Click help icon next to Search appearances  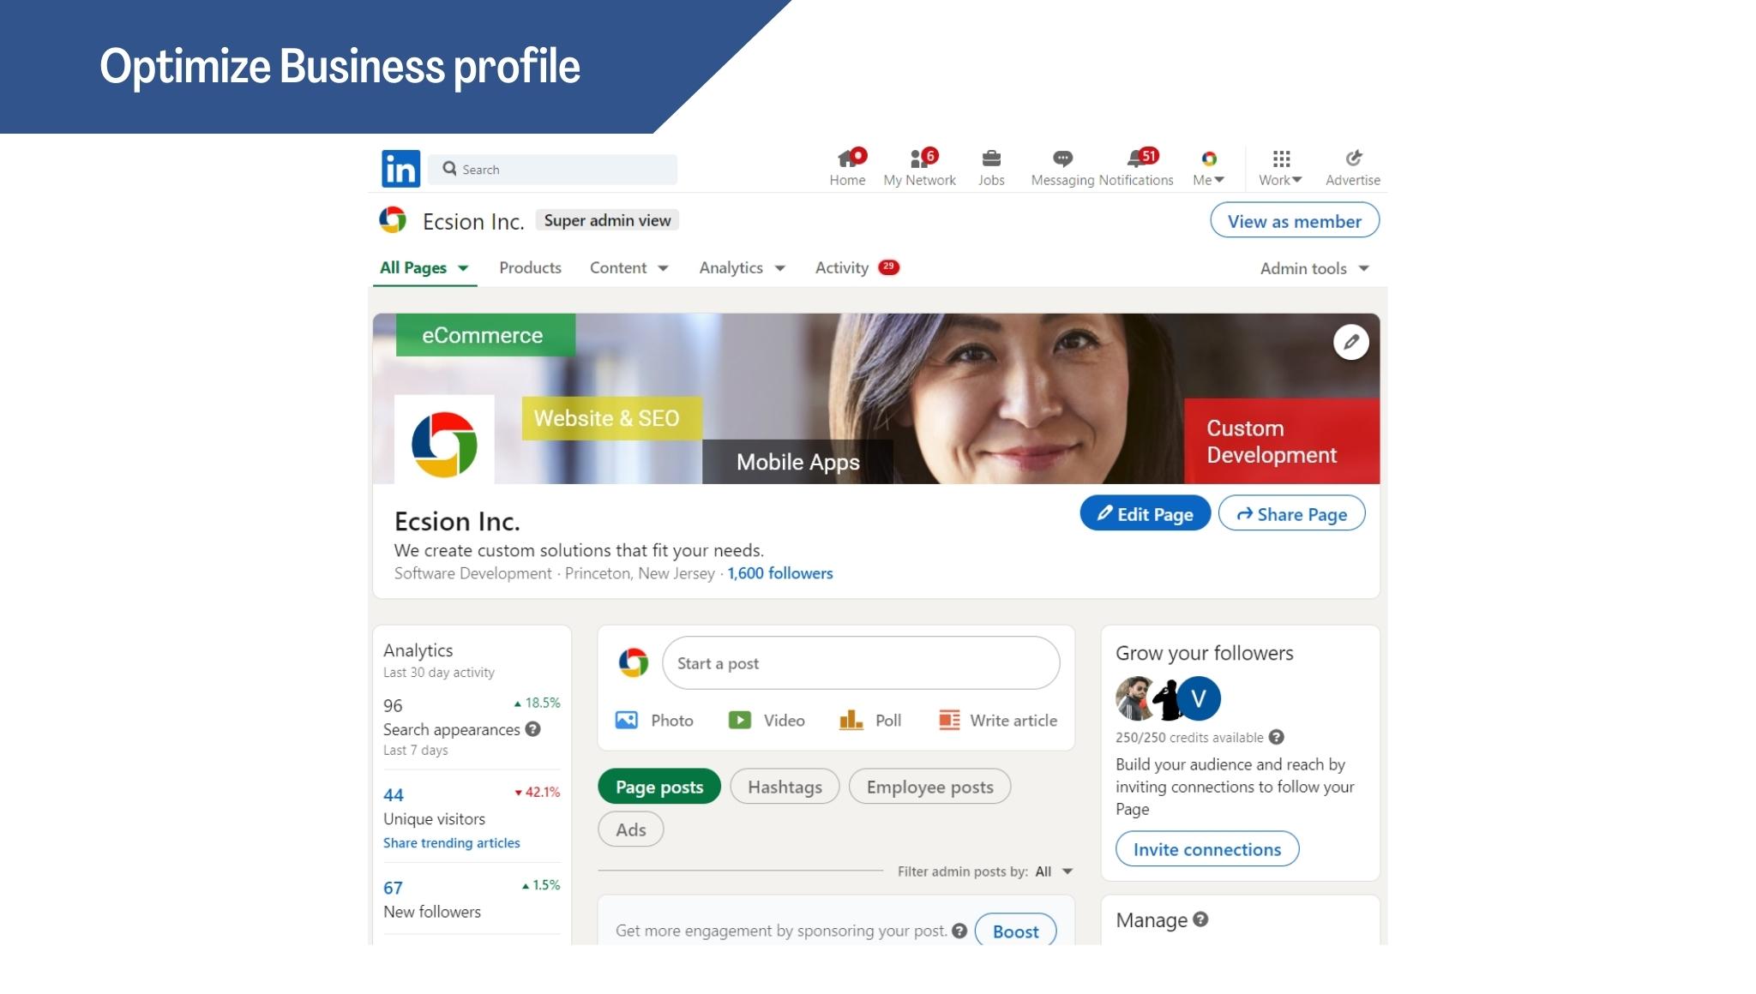click(532, 729)
